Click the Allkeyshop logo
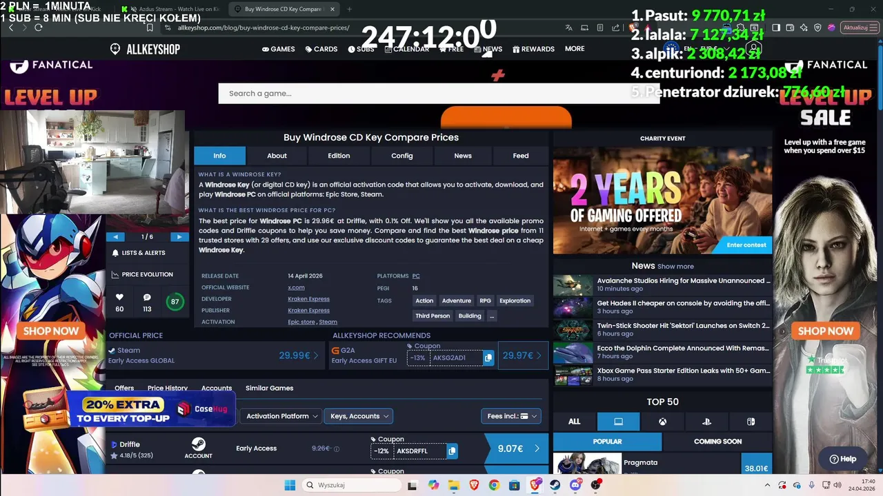This screenshot has width=883, height=496. pyautogui.click(x=145, y=49)
